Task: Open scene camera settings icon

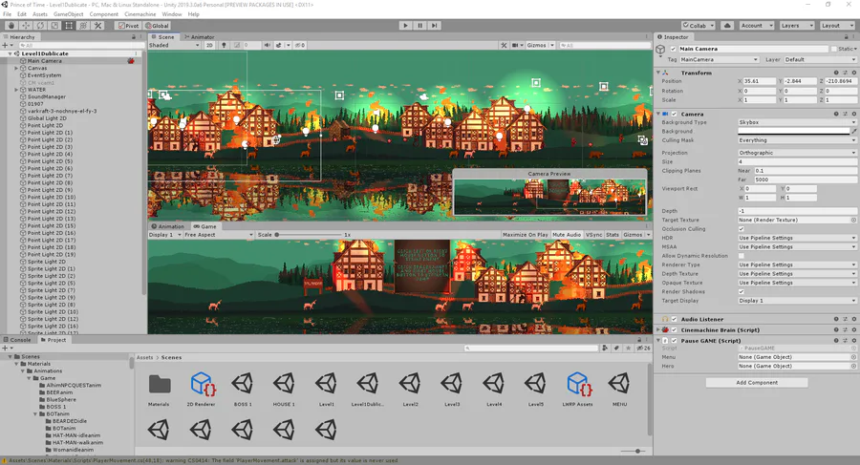Action: pos(517,45)
